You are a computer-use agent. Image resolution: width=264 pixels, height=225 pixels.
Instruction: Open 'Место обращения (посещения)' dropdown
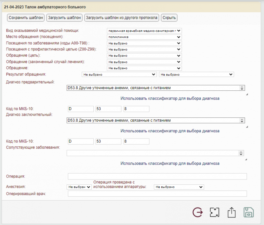144,37
